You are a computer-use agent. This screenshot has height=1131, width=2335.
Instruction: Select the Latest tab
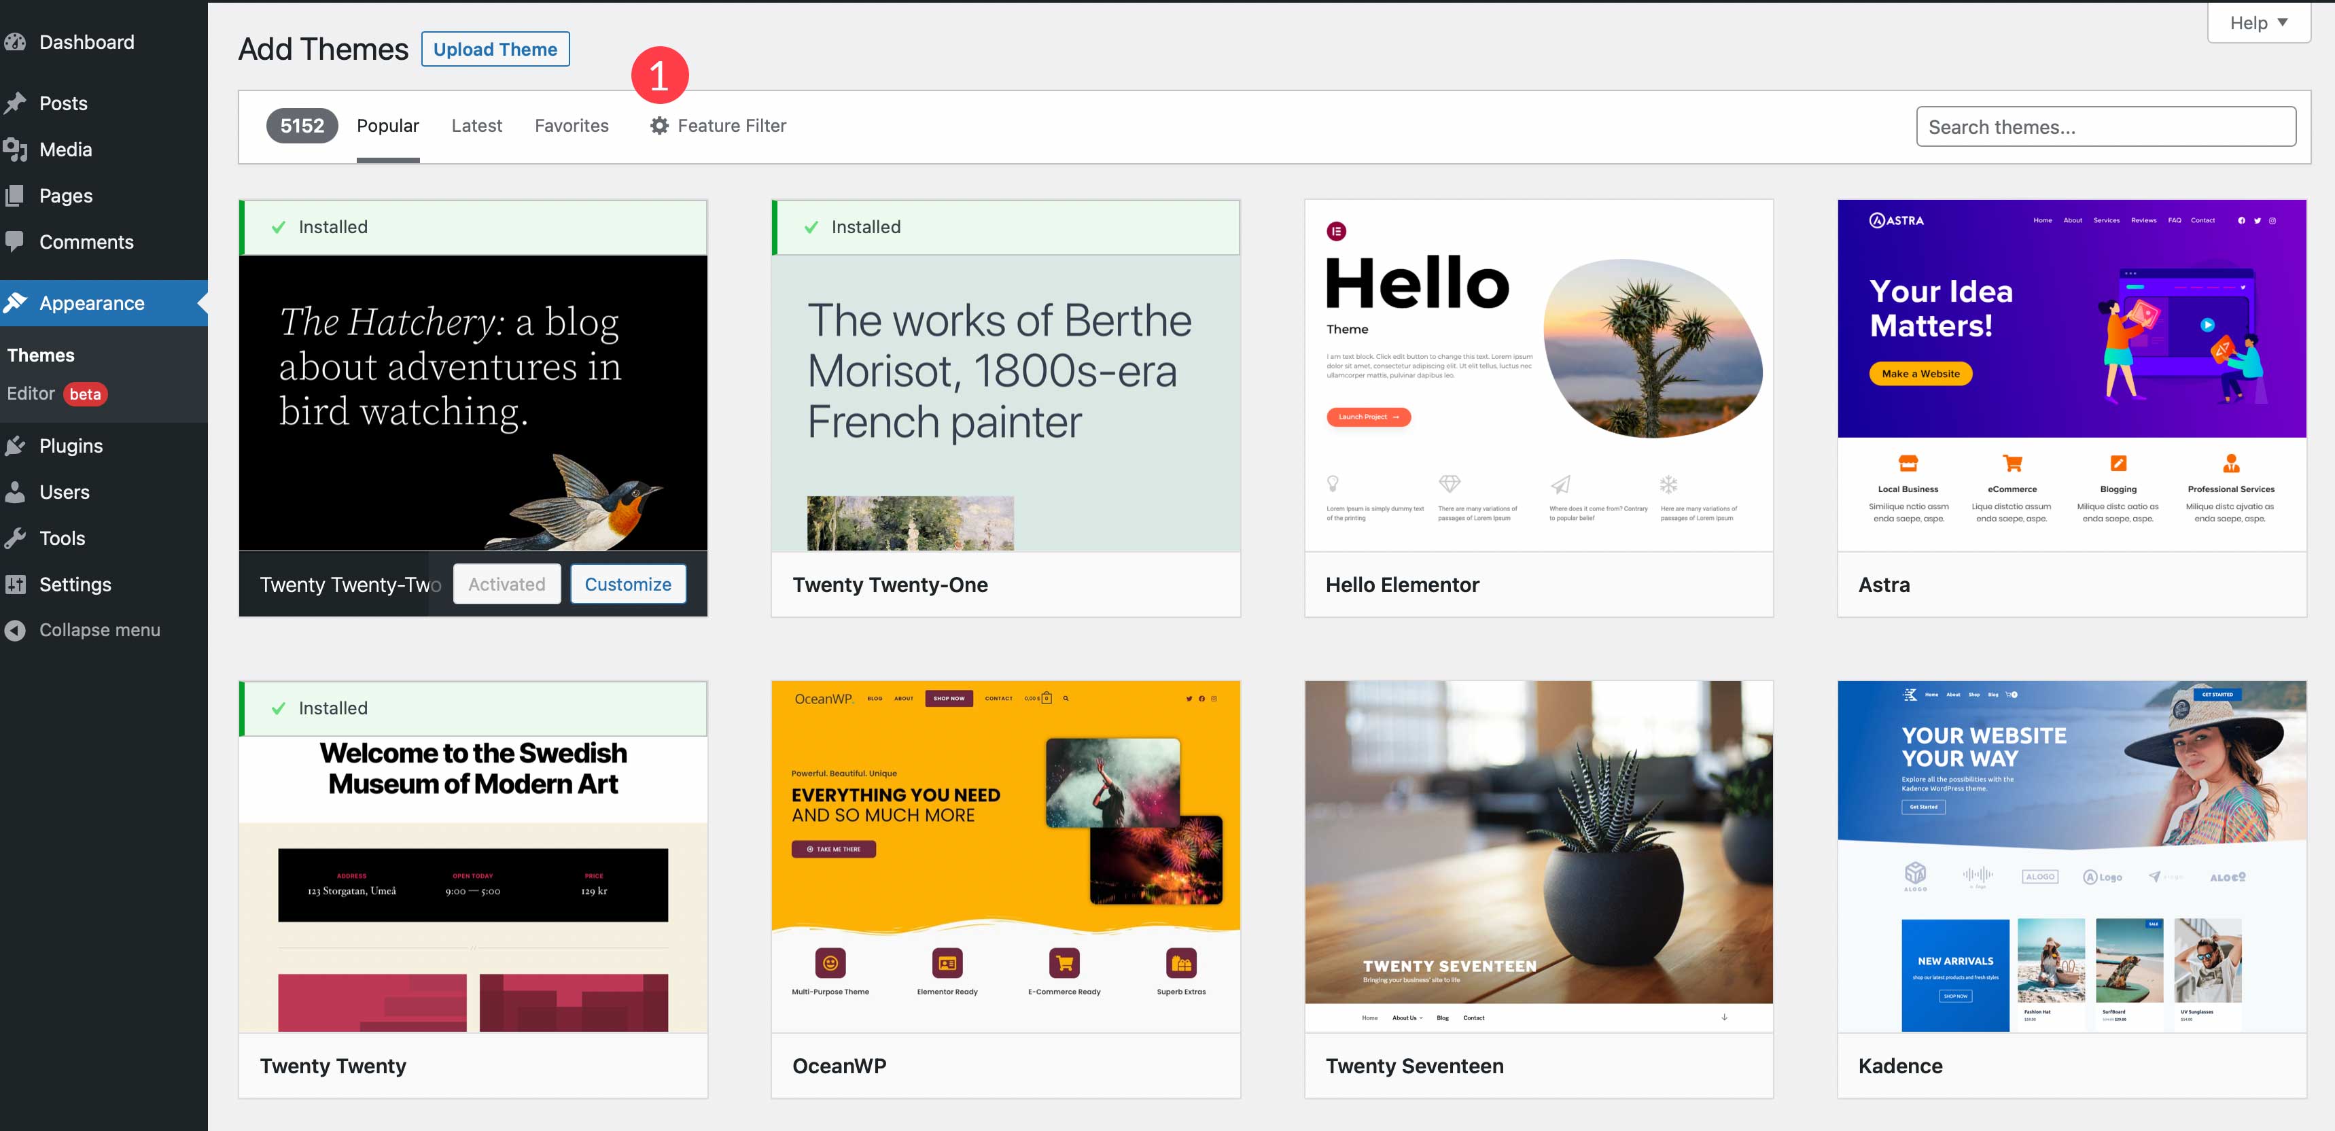[476, 125]
